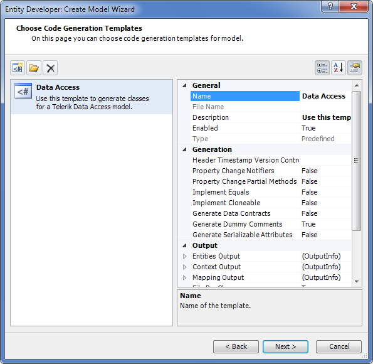Sort properties alphabetically with A-Z icon
The height and width of the screenshot is (364, 373).
click(x=339, y=68)
